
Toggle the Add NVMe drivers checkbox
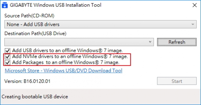(8, 57)
